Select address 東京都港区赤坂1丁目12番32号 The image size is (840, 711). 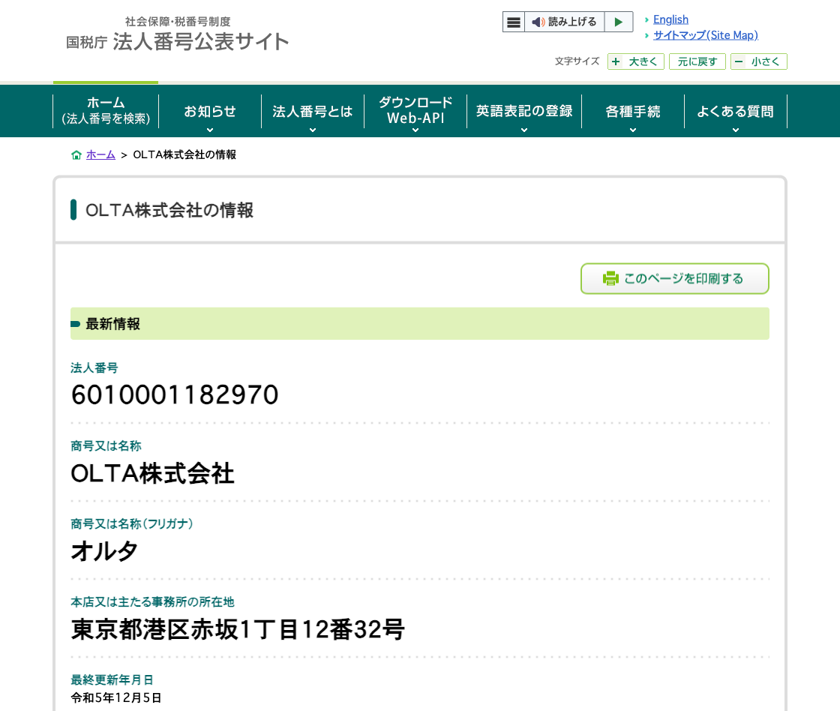[x=238, y=629]
